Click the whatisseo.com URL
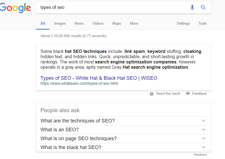Screen dimensions: 225x159 [x=79, y=84]
